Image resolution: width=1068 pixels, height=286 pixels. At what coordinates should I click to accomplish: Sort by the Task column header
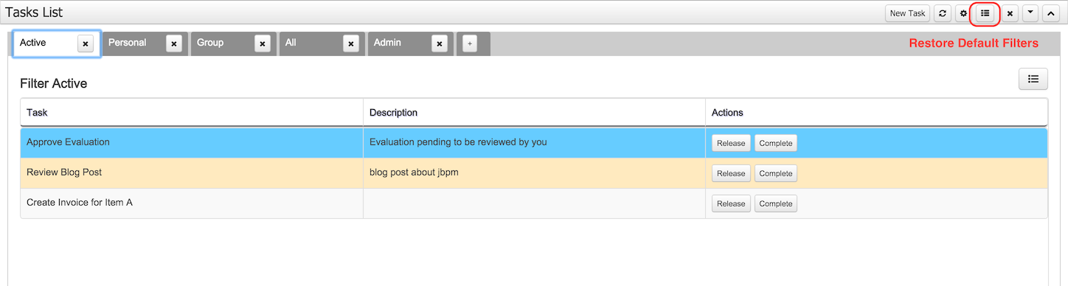click(37, 113)
